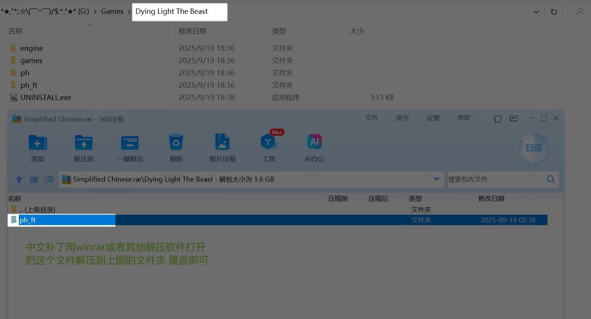Click the Games breadcrumb link
This screenshot has height=319, width=591.
112,12
